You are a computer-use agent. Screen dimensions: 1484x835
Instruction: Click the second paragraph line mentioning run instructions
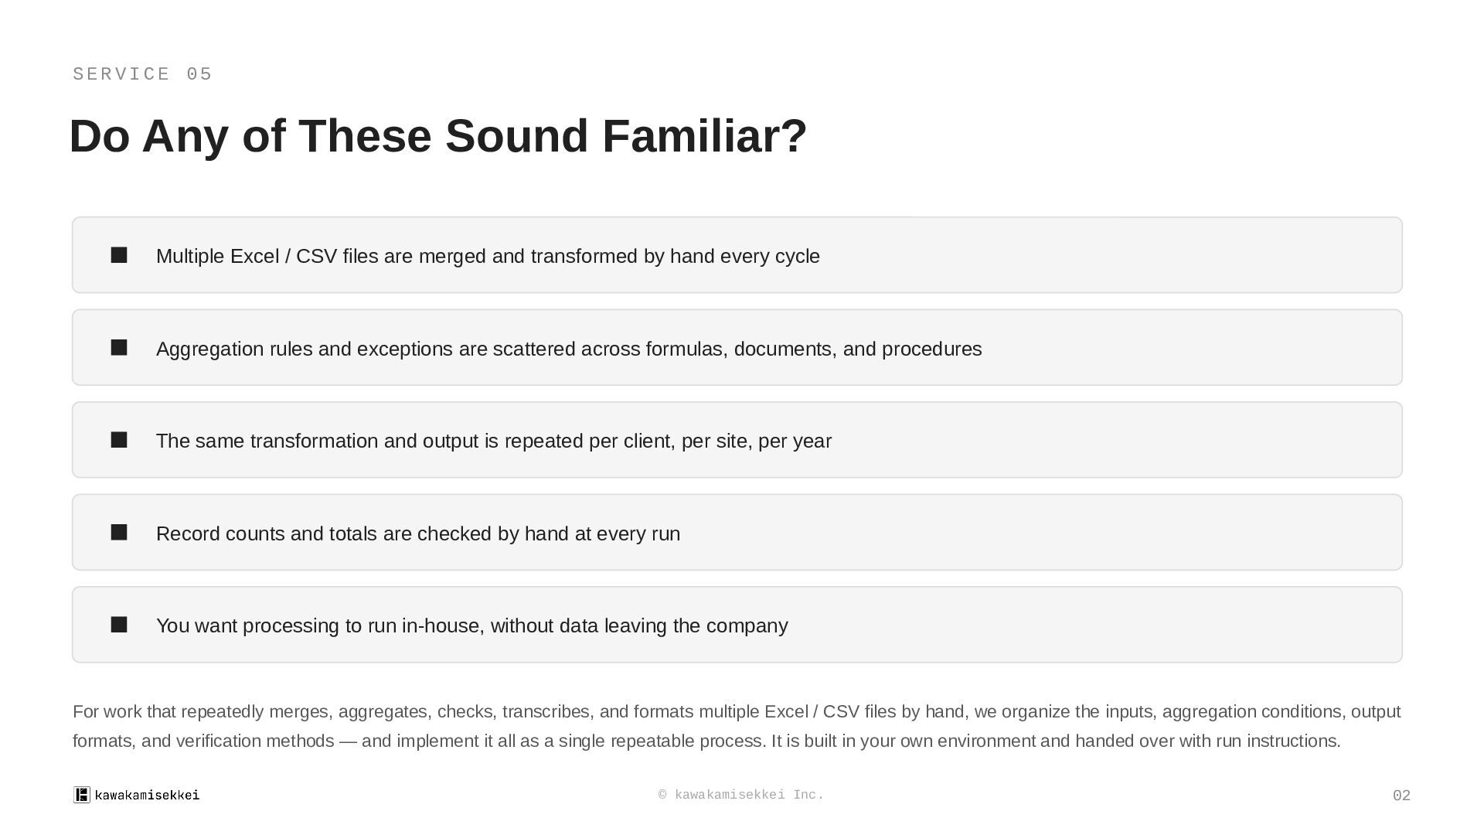(706, 741)
